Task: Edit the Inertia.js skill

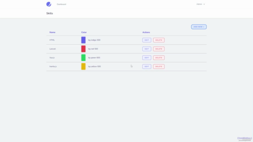Action: pos(147,67)
